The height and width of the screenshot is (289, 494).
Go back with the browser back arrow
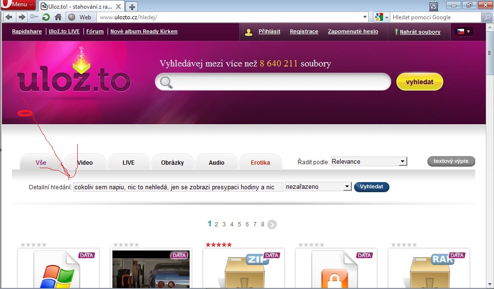click(9, 17)
